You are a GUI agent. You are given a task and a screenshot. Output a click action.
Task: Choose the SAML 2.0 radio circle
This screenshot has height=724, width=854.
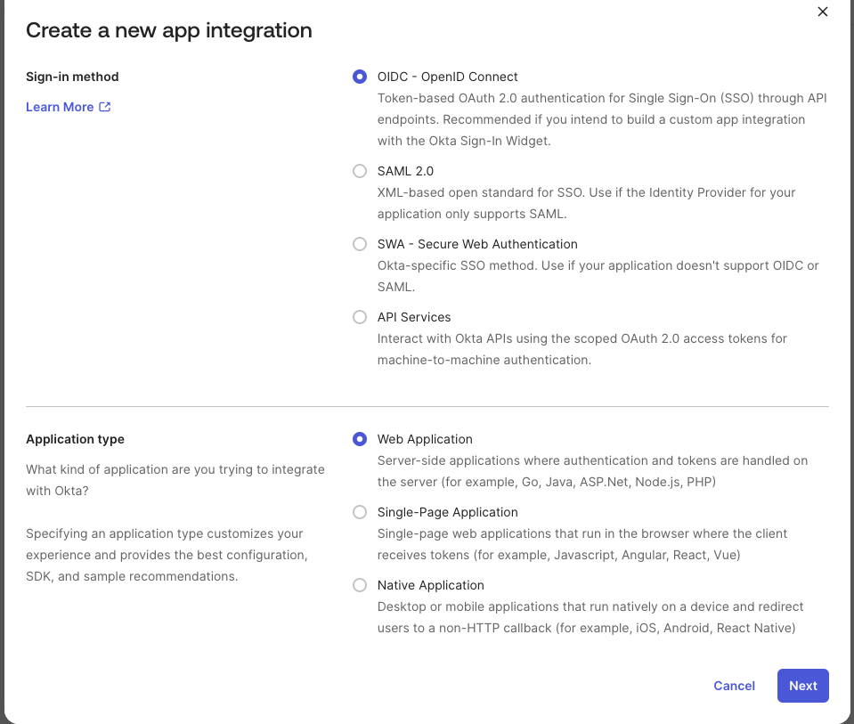pos(360,171)
